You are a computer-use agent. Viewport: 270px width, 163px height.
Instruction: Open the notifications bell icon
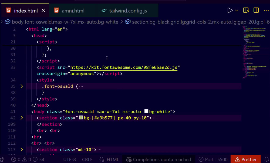point(266,159)
